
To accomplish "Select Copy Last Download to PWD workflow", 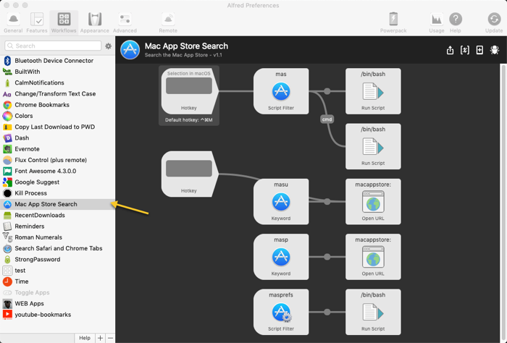I will 57,127.
